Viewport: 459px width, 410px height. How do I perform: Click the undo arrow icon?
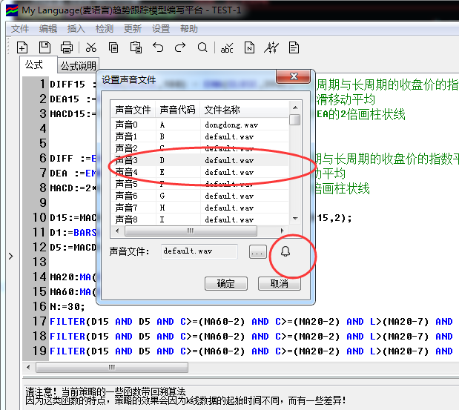pos(158,47)
